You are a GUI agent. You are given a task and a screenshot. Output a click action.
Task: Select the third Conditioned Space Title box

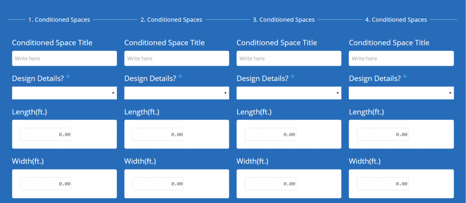pos(289,59)
